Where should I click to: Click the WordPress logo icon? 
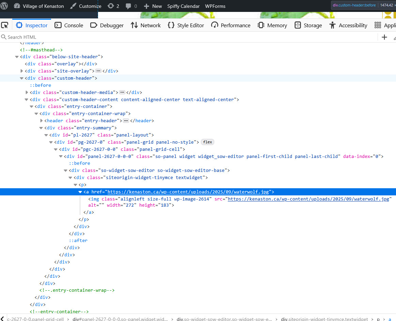click(4, 6)
